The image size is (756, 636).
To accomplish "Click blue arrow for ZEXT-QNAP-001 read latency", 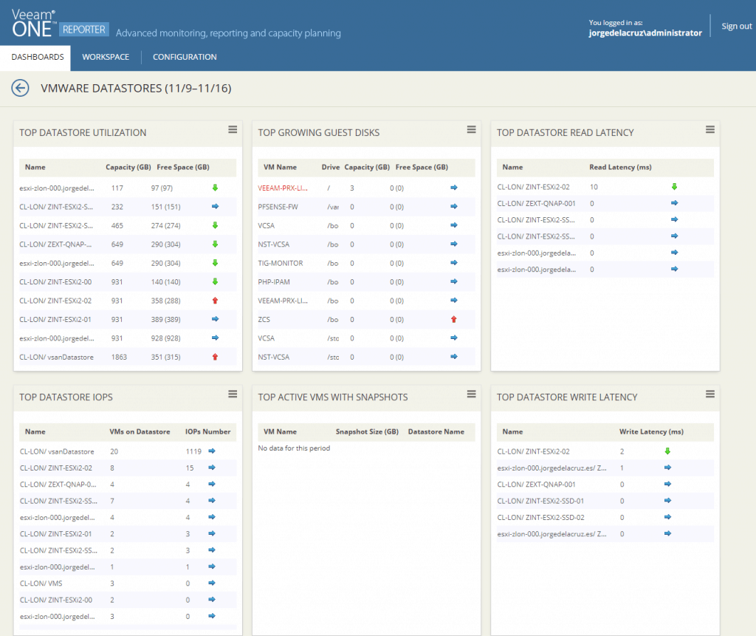I will [674, 203].
